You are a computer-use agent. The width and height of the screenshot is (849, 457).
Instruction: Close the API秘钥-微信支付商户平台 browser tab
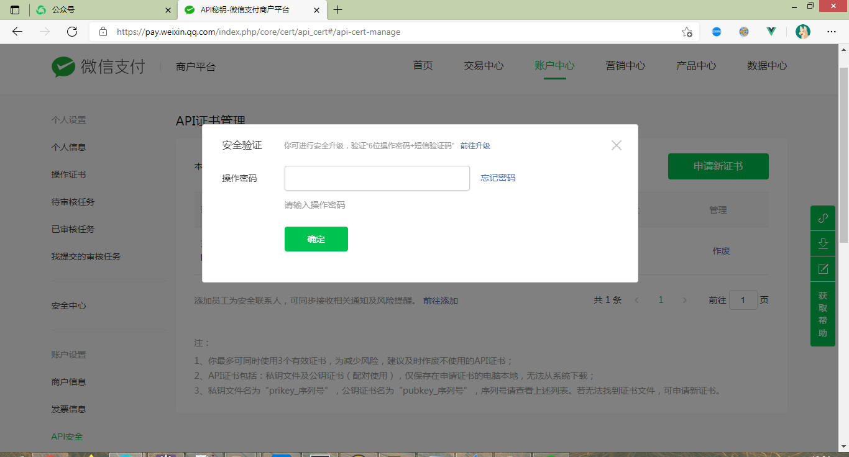point(317,10)
